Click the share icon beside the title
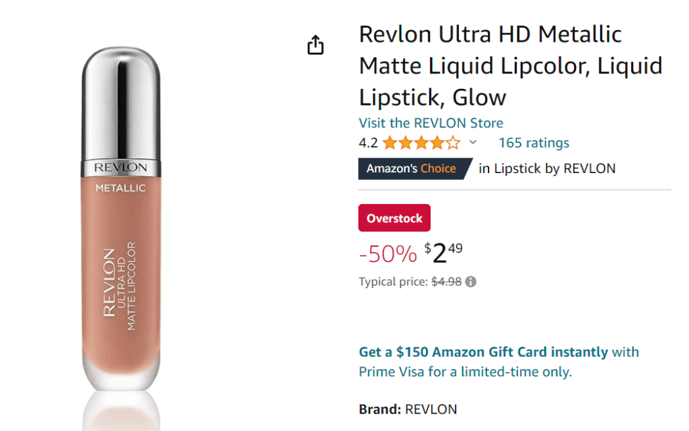 click(316, 45)
